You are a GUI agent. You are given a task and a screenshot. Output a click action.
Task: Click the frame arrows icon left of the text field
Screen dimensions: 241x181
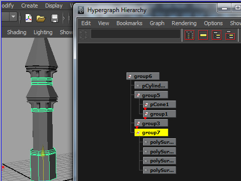tap(83, 35)
